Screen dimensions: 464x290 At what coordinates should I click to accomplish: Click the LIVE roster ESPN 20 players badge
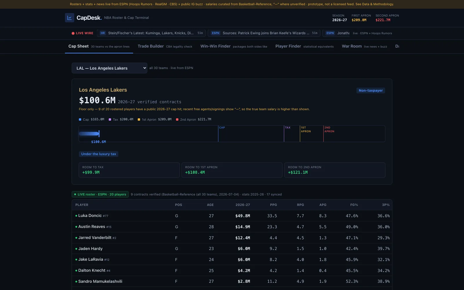click(x=100, y=194)
